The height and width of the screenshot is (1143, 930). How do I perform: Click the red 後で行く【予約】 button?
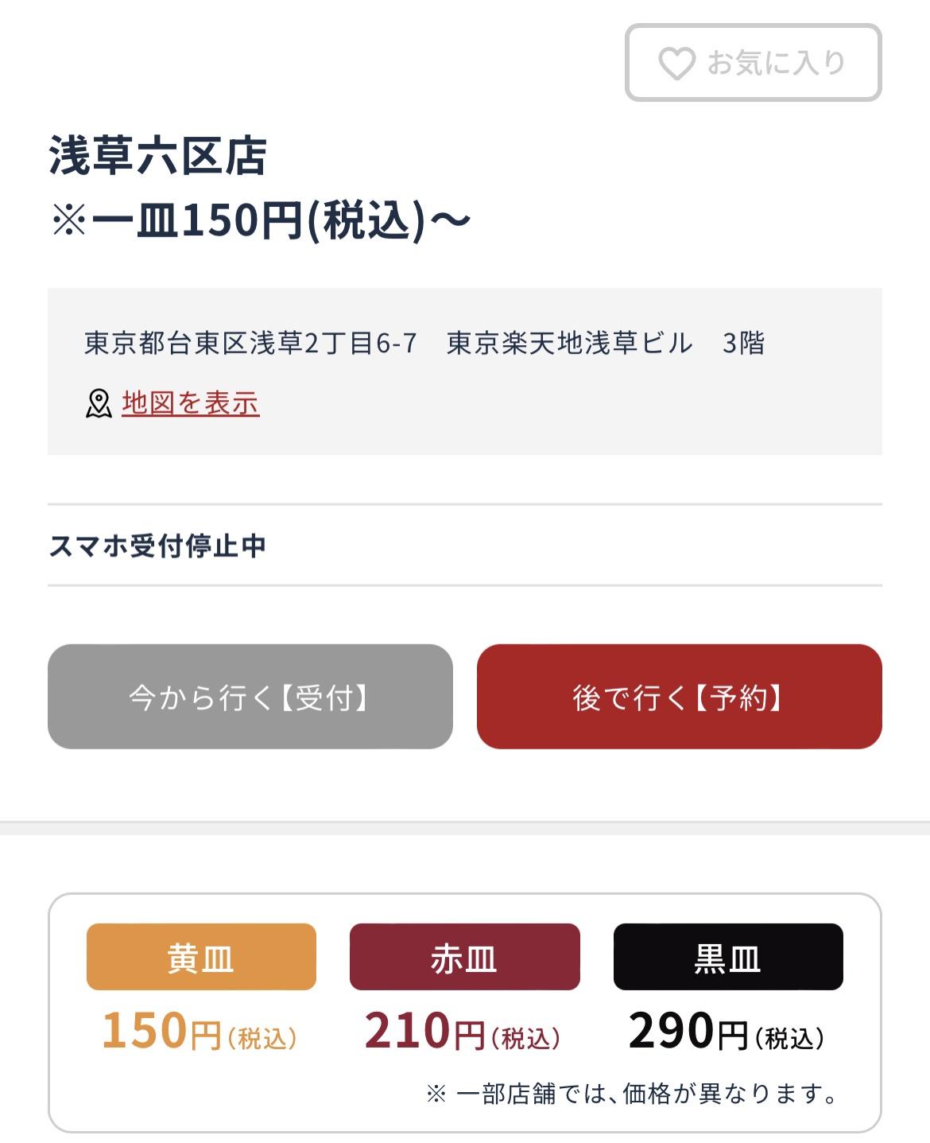(680, 697)
